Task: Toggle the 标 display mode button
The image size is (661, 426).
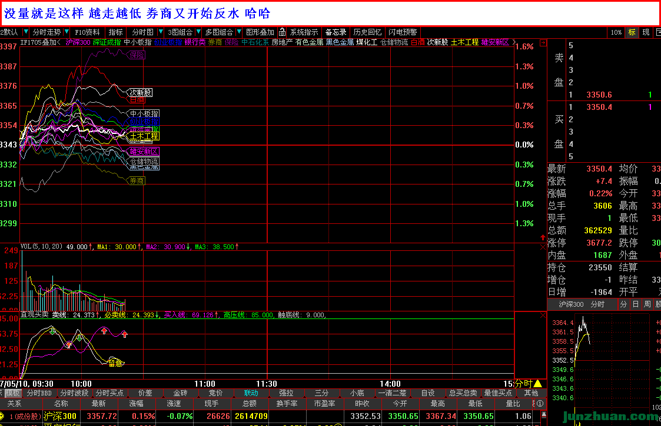Action: (632, 32)
